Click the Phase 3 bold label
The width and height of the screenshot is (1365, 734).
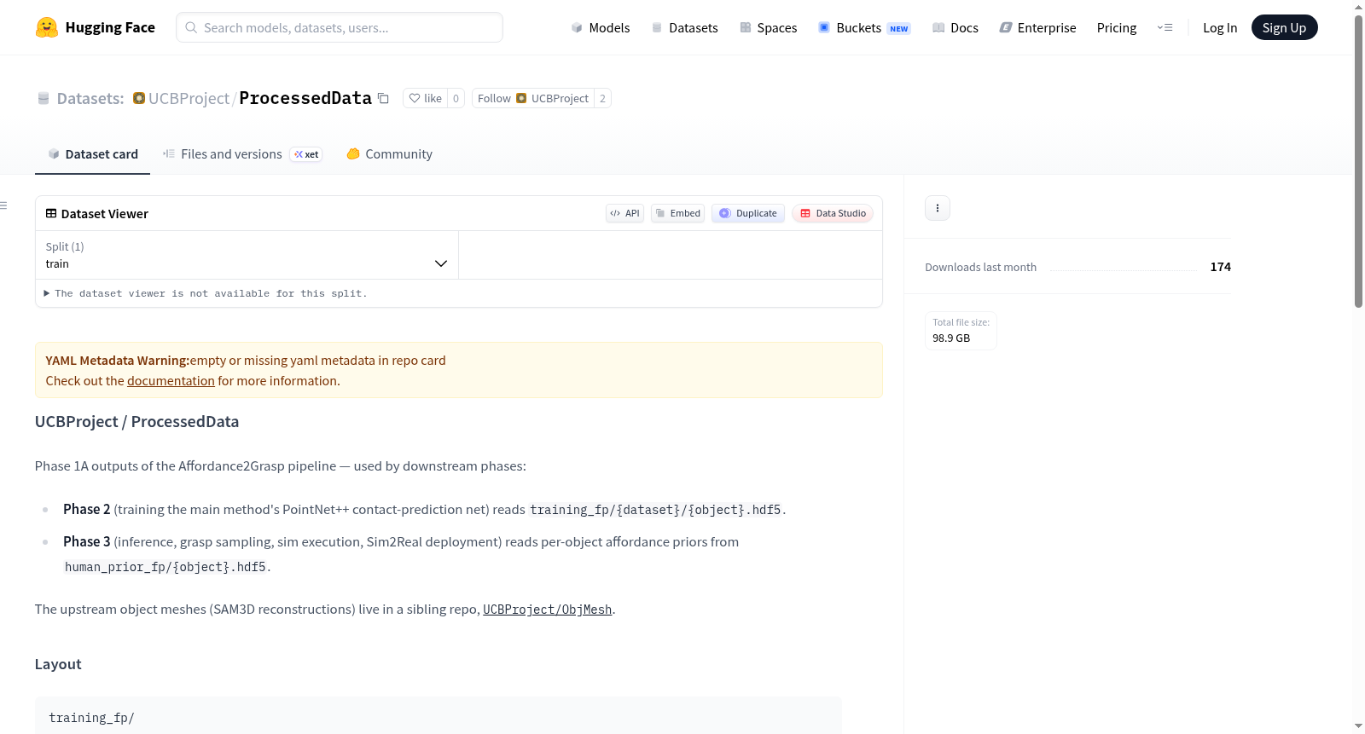pos(86,541)
